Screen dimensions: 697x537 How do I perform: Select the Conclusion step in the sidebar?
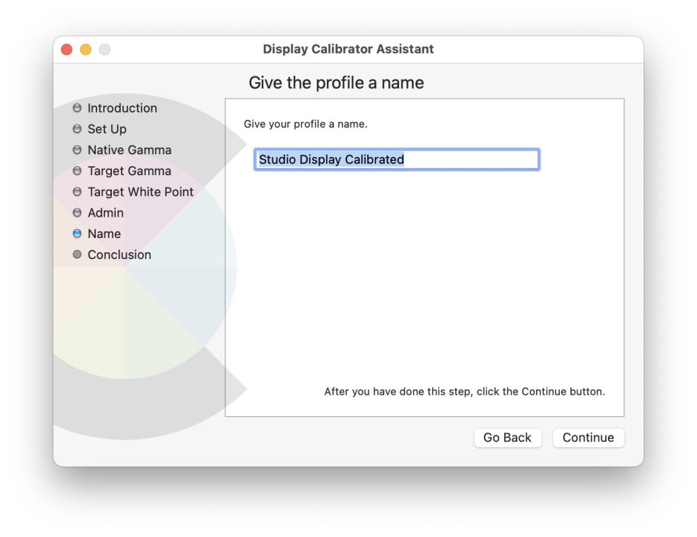(x=120, y=254)
